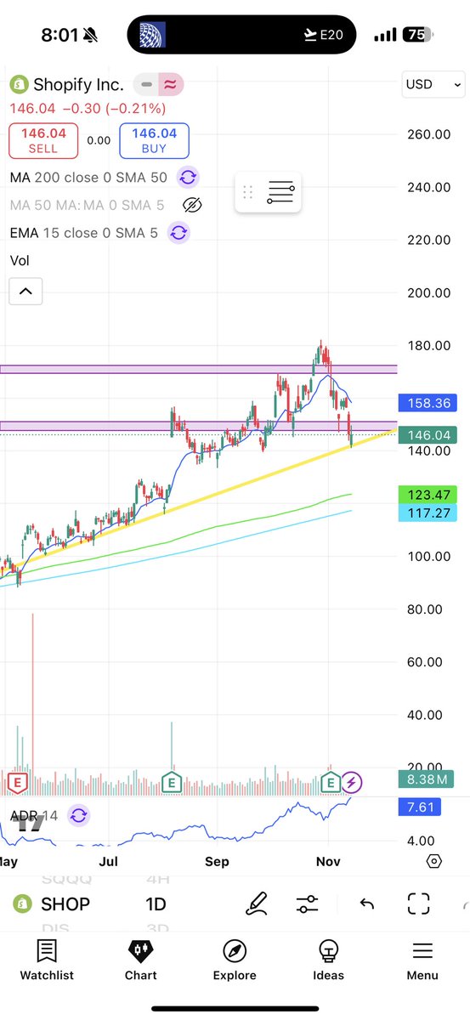Image resolution: width=470 pixels, height=1020 pixels.
Task: Tap the 7.61 ADR value label
Action: coord(419,806)
